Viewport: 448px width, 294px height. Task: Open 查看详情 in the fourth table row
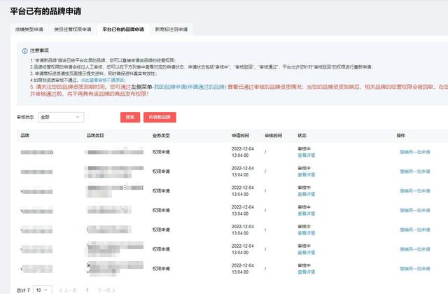[x=307, y=213]
